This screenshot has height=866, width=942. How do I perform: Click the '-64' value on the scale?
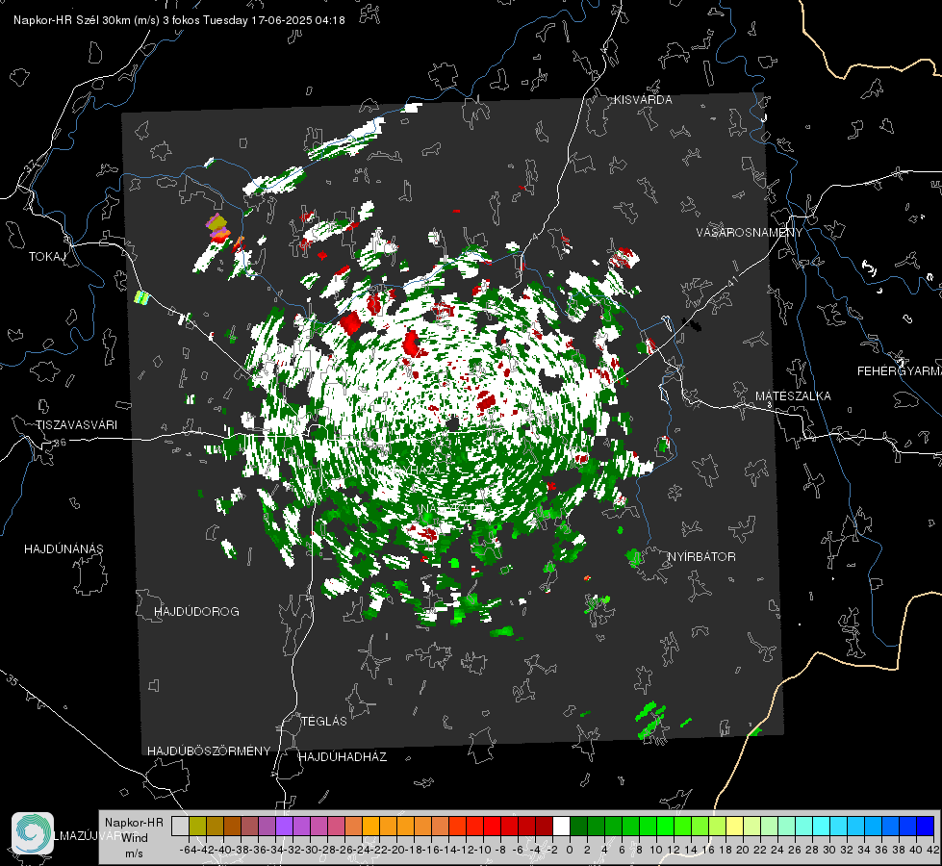tap(187, 850)
